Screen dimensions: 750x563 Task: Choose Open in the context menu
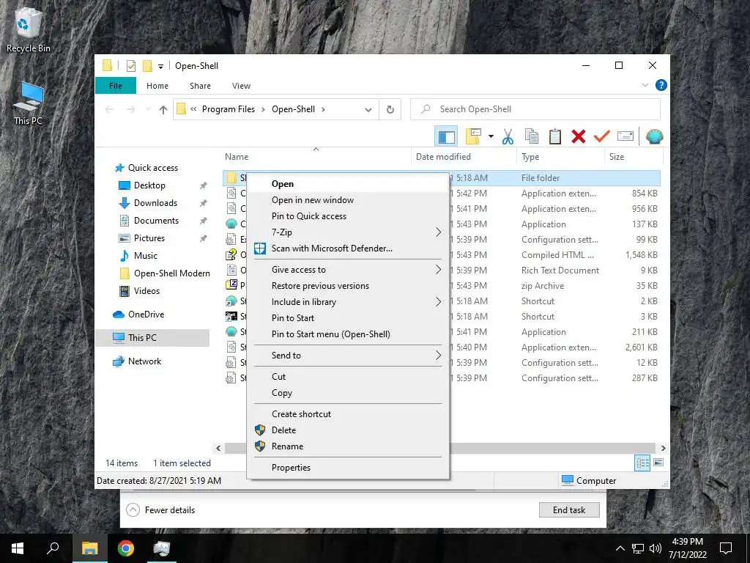click(x=348, y=184)
